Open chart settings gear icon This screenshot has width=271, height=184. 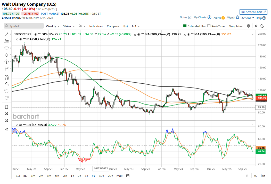tap(248, 26)
